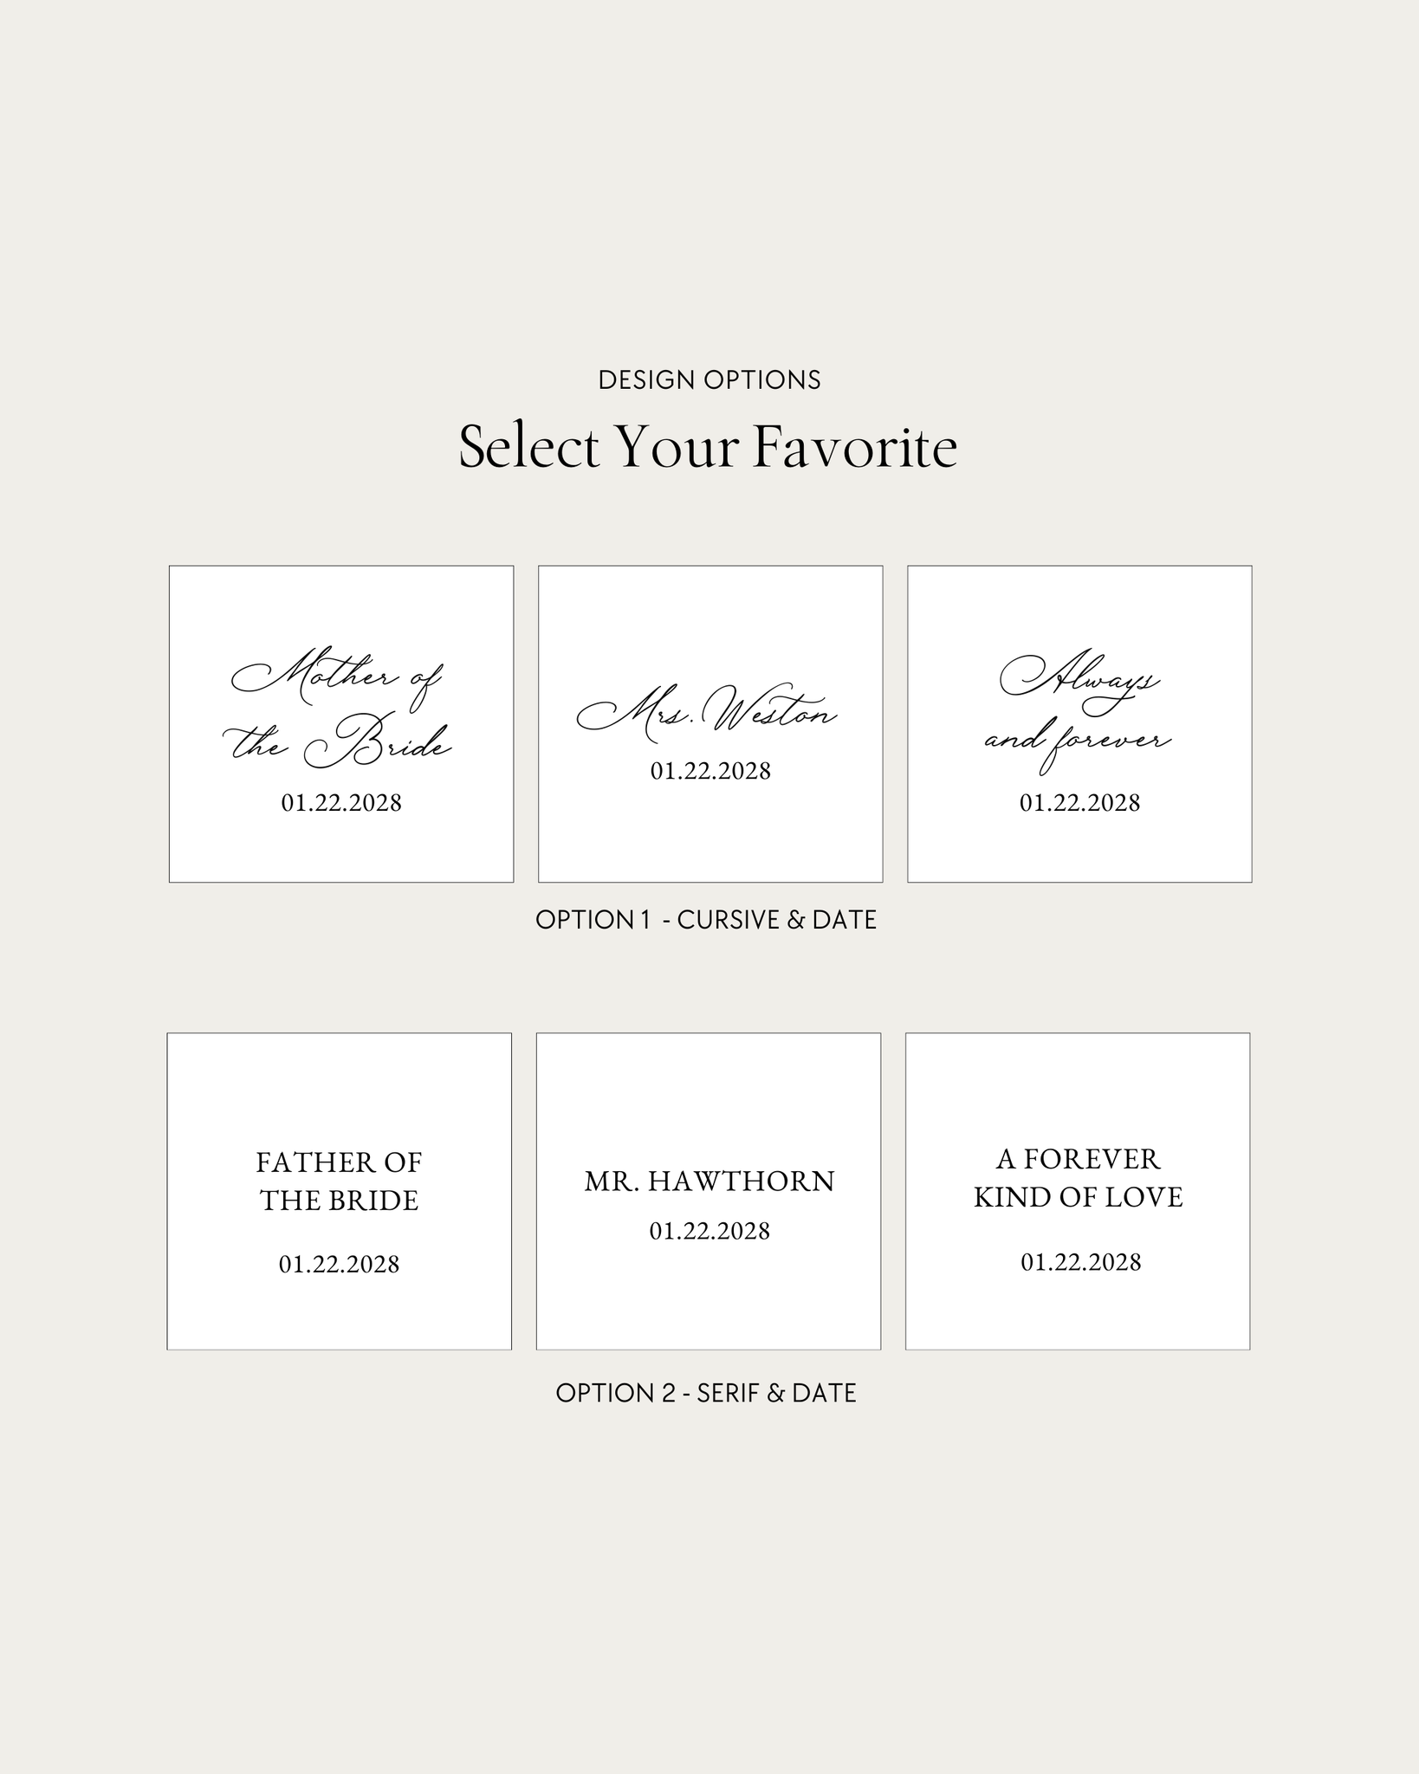Click the date under 'Mother of the Bride'
Viewport: 1419px width, 1774px height.
pos(341,803)
